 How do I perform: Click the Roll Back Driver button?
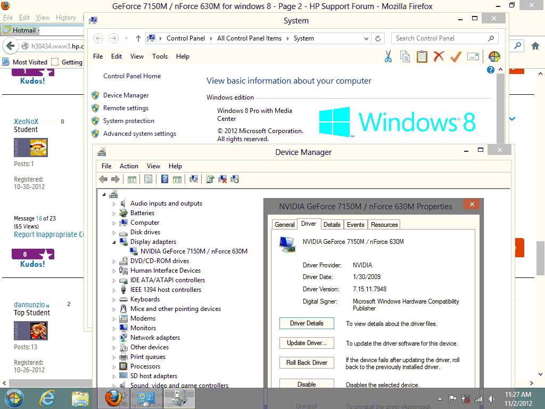(307, 362)
